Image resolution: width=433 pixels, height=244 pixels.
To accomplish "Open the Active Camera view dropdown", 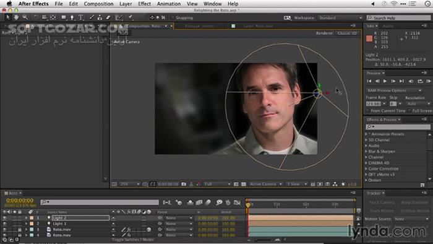I will point(265,184).
